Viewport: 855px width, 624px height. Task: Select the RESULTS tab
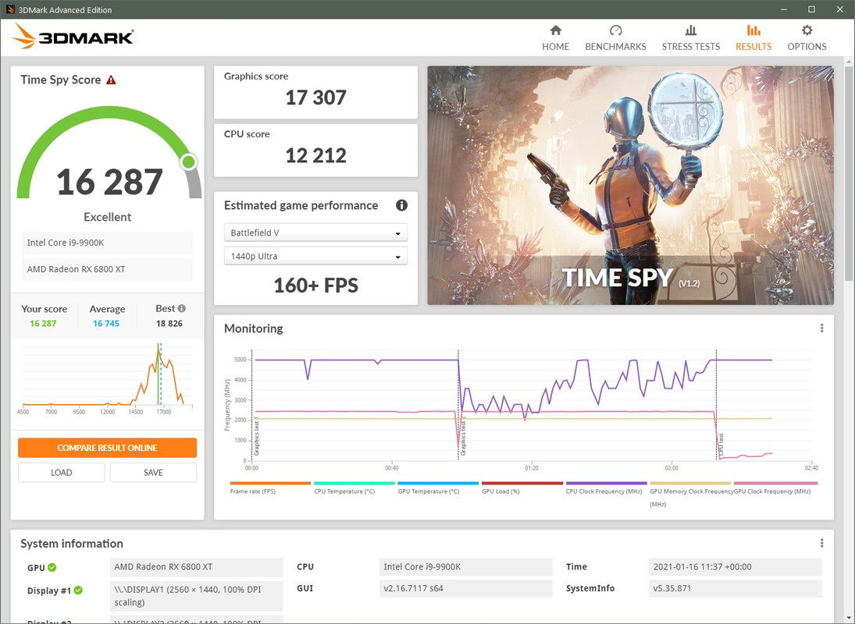753,37
